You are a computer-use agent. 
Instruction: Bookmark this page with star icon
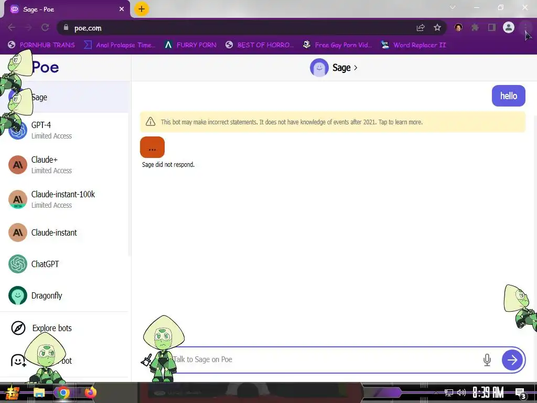point(437,28)
